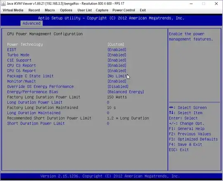This screenshot has height=181, width=223.
Task: Toggle the CPU C6 Report [Enabled] value
Action: (117, 71)
